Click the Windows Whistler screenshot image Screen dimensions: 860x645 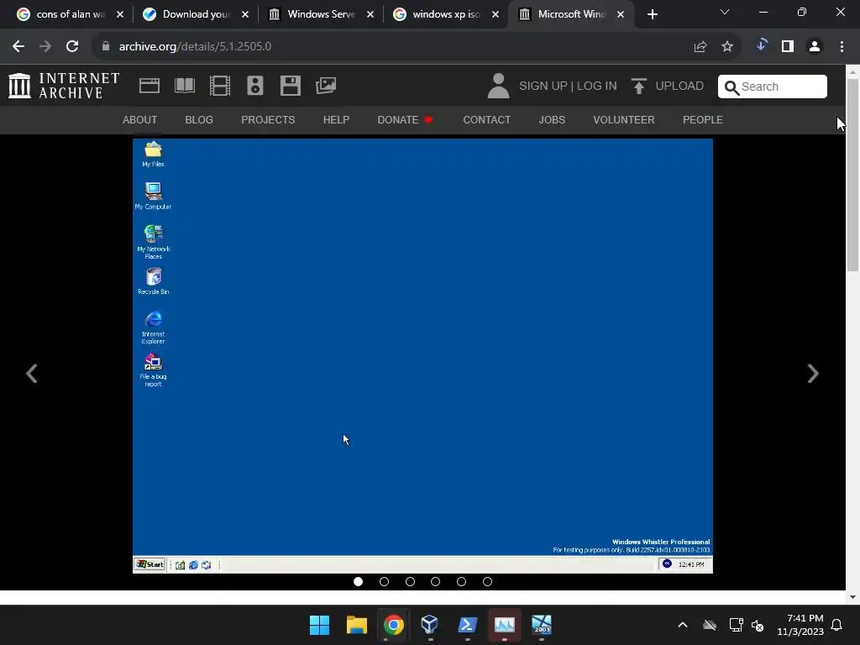tap(422, 356)
